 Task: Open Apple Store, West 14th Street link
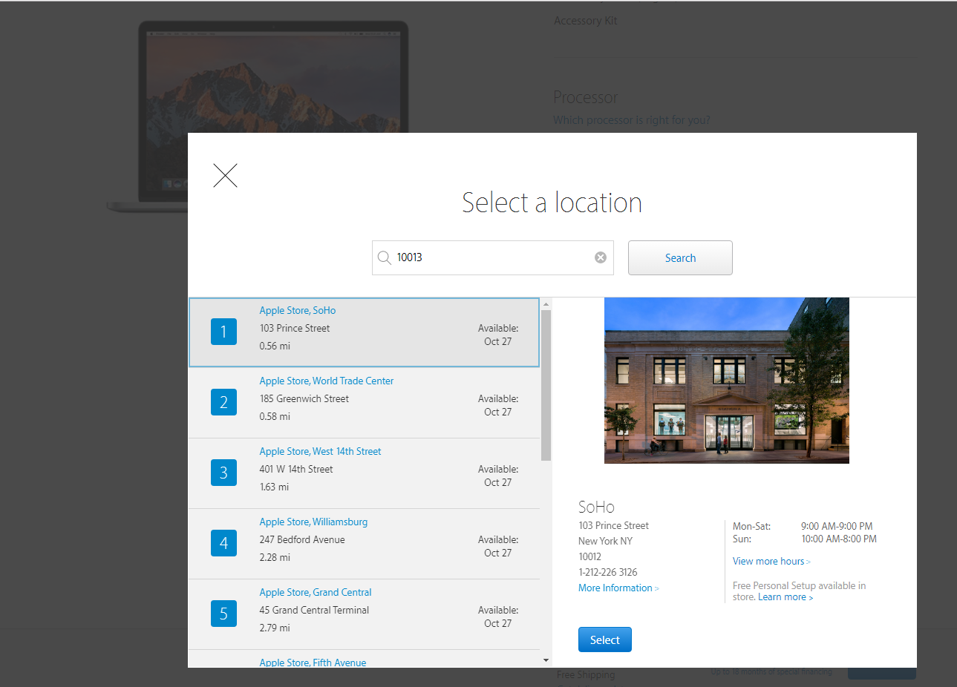[320, 451]
